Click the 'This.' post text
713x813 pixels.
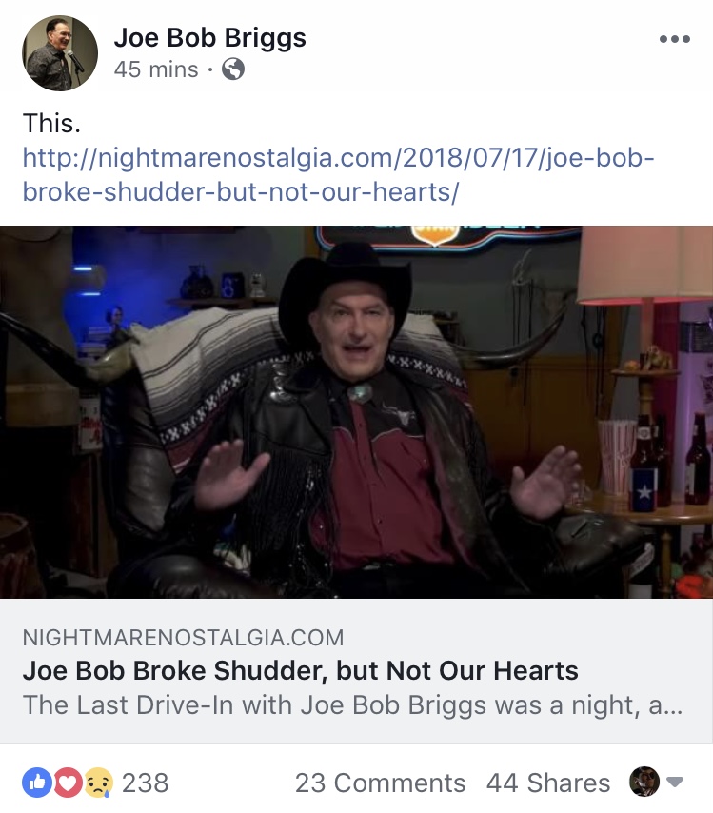pyautogui.click(x=51, y=124)
